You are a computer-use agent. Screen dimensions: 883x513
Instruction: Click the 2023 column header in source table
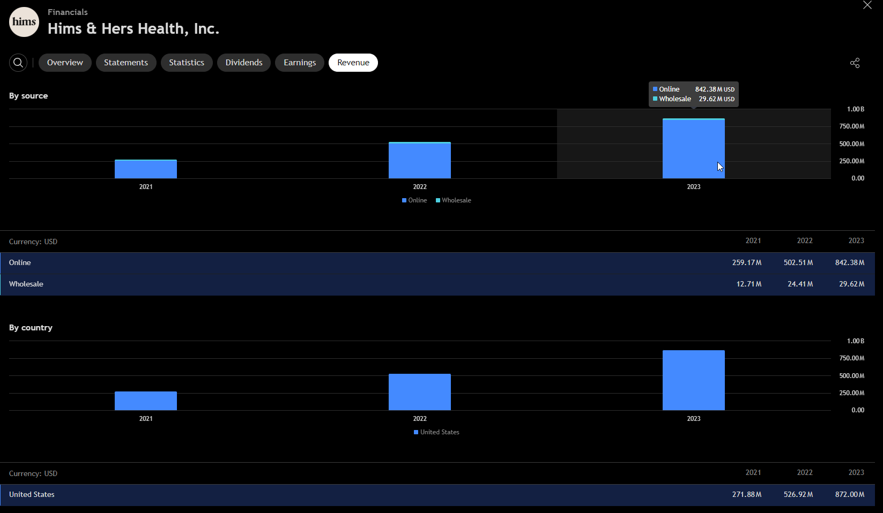856,241
